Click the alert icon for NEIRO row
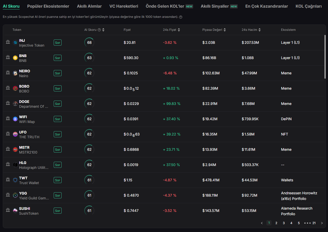This screenshot has width=328, height=232. pyautogui.click(x=8, y=73)
